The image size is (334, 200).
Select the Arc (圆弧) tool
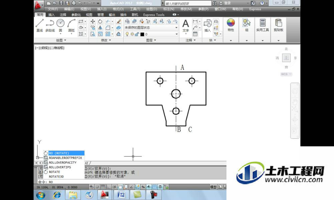(x=71, y=25)
